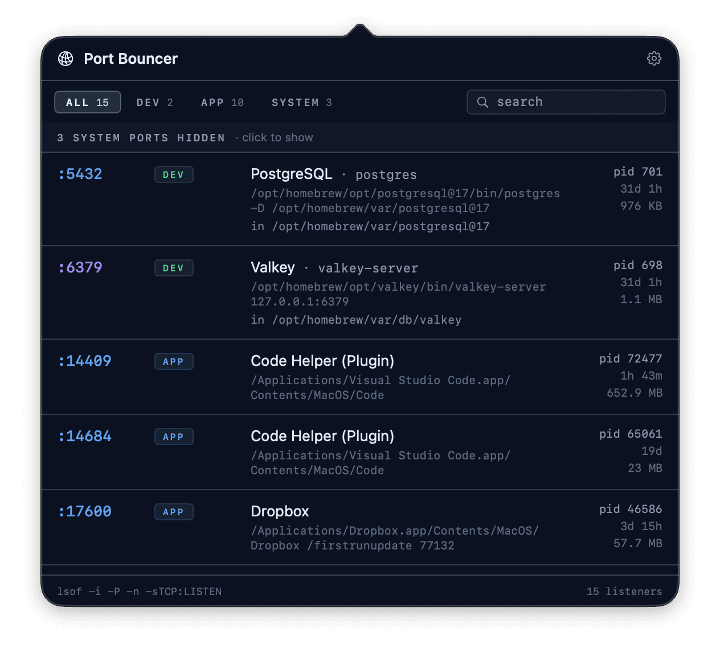This screenshot has height=652, width=720.
Task: Click the 23 MB memory value
Action: pyautogui.click(x=645, y=468)
